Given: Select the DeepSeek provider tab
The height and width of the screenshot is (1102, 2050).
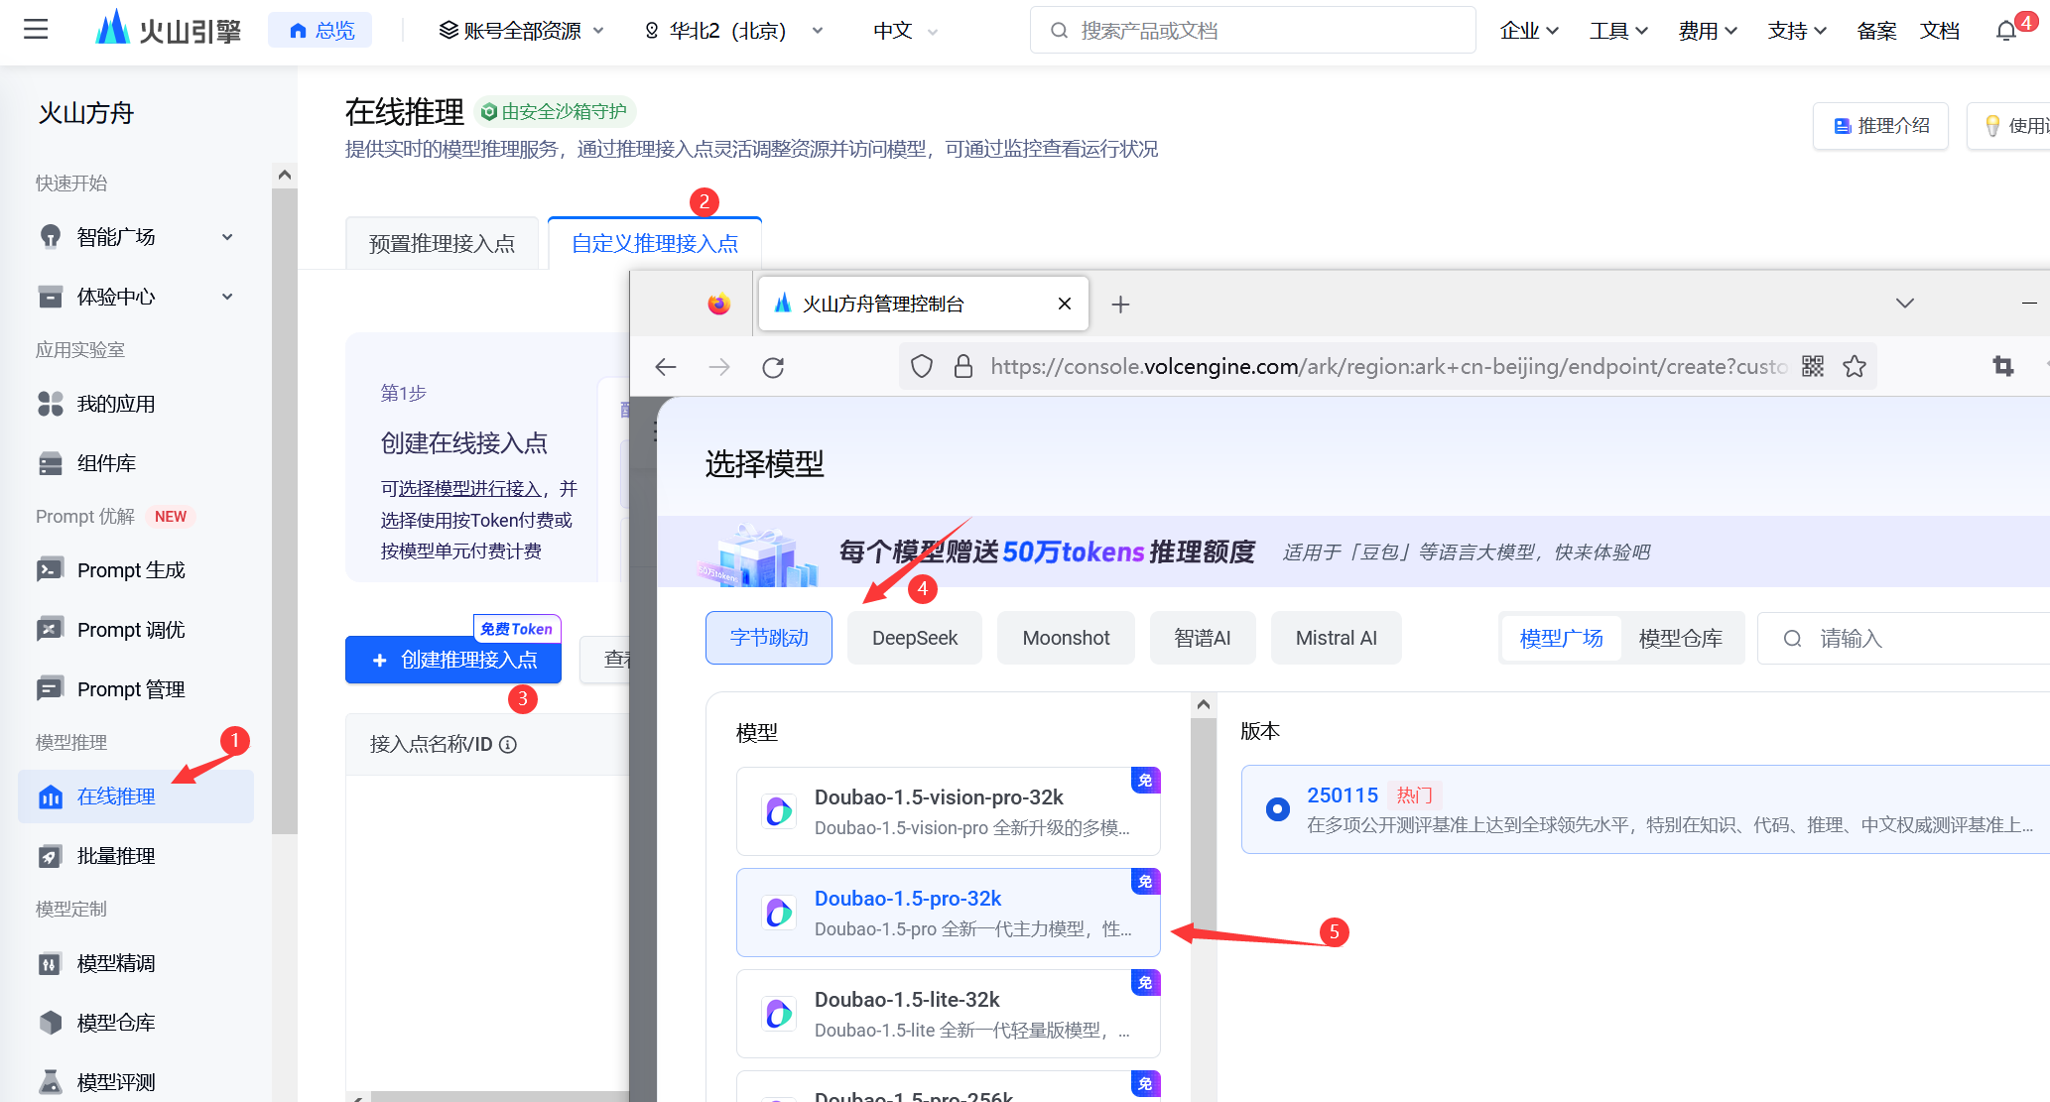Looking at the screenshot, I should pyautogui.click(x=915, y=638).
